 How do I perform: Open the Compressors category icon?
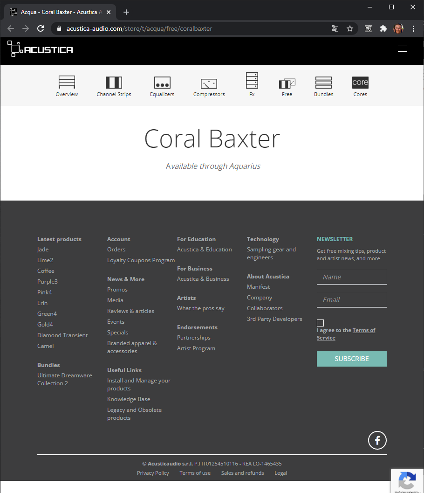pos(209,87)
